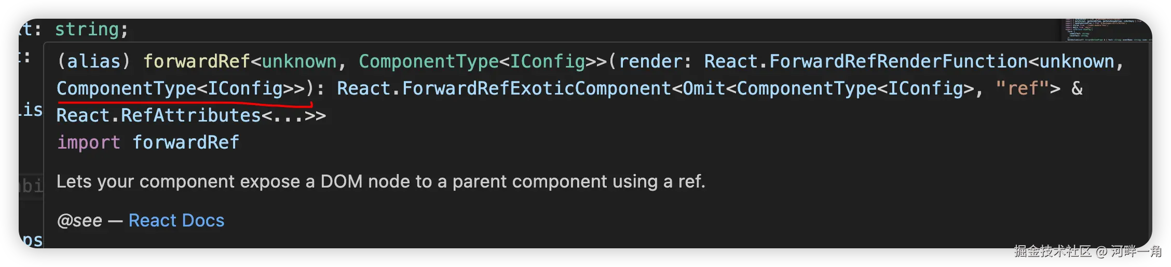The width and height of the screenshot is (1171, 267).
Task: Click the 掘金技术社区 watermark text
Action: [x=1052, y=251]
